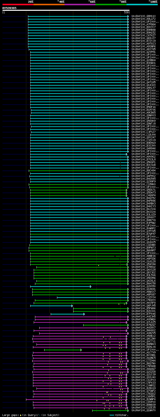Viewport: 160px width, 417px height.
Task: Select the UniRef100_Q9Y247 label
Action: coord(143,138)
